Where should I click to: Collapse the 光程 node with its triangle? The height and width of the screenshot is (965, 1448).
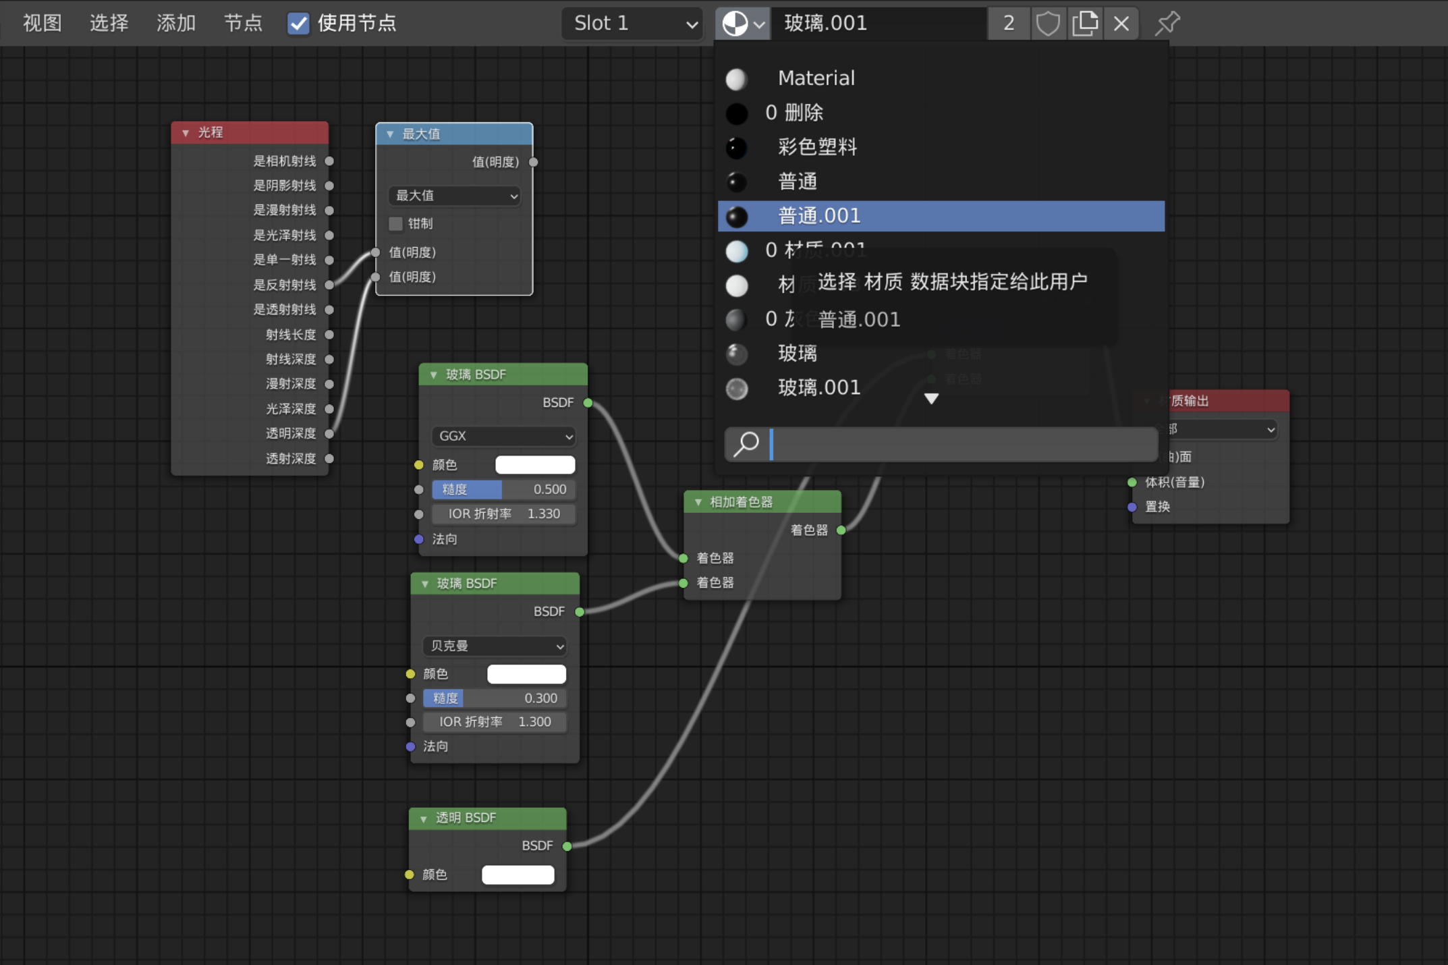tap(186, 133)
